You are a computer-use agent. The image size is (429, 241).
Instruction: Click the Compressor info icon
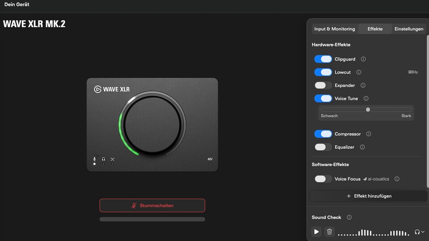point(369,134)
